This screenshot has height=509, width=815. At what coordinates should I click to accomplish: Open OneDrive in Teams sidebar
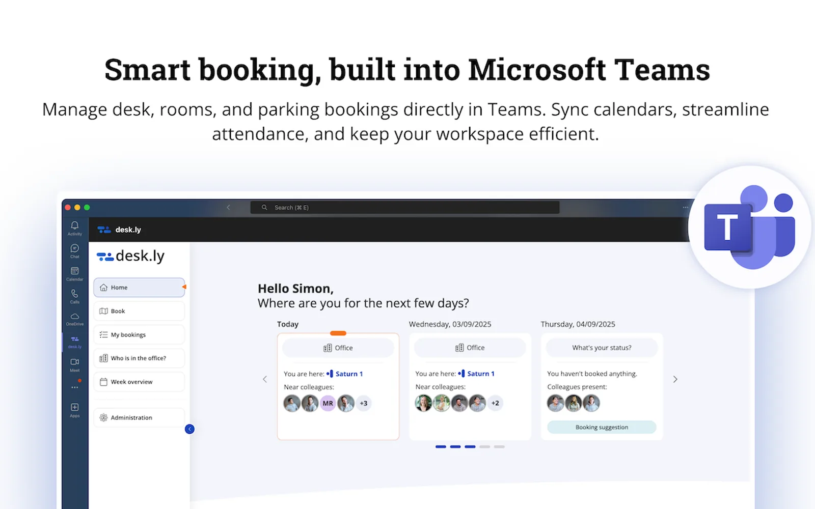(x=75, y=319)
